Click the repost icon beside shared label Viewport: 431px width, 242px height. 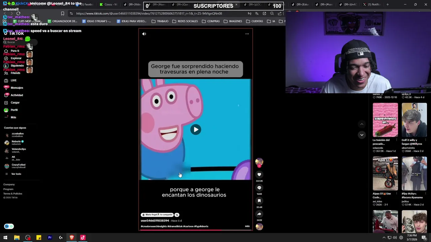point(177,215)
